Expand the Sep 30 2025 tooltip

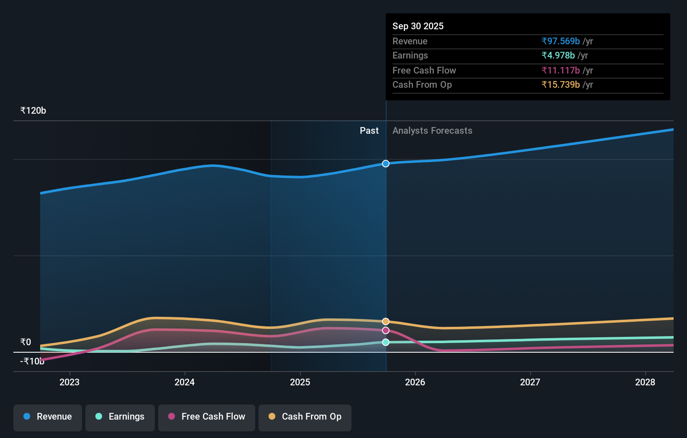(x=527, y=57)
